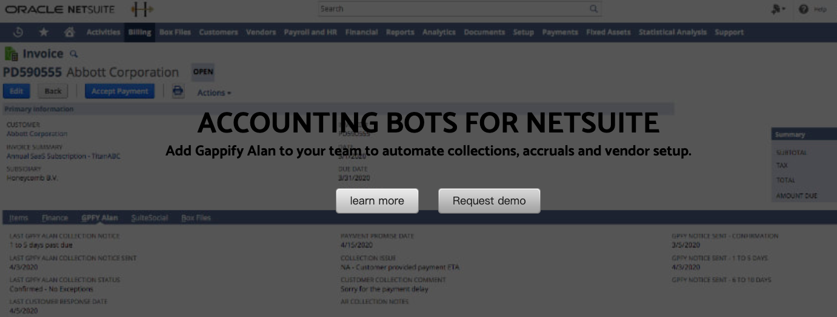Click the Back button
Viewport: 837px width, 317px height.
(53, 91)
